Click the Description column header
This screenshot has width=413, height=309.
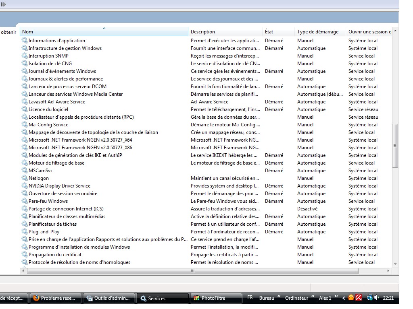pyautogui.click(x=225, y=31)
